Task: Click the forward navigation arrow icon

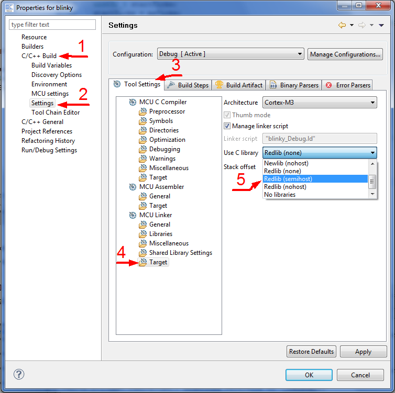Action: (362, 25)
